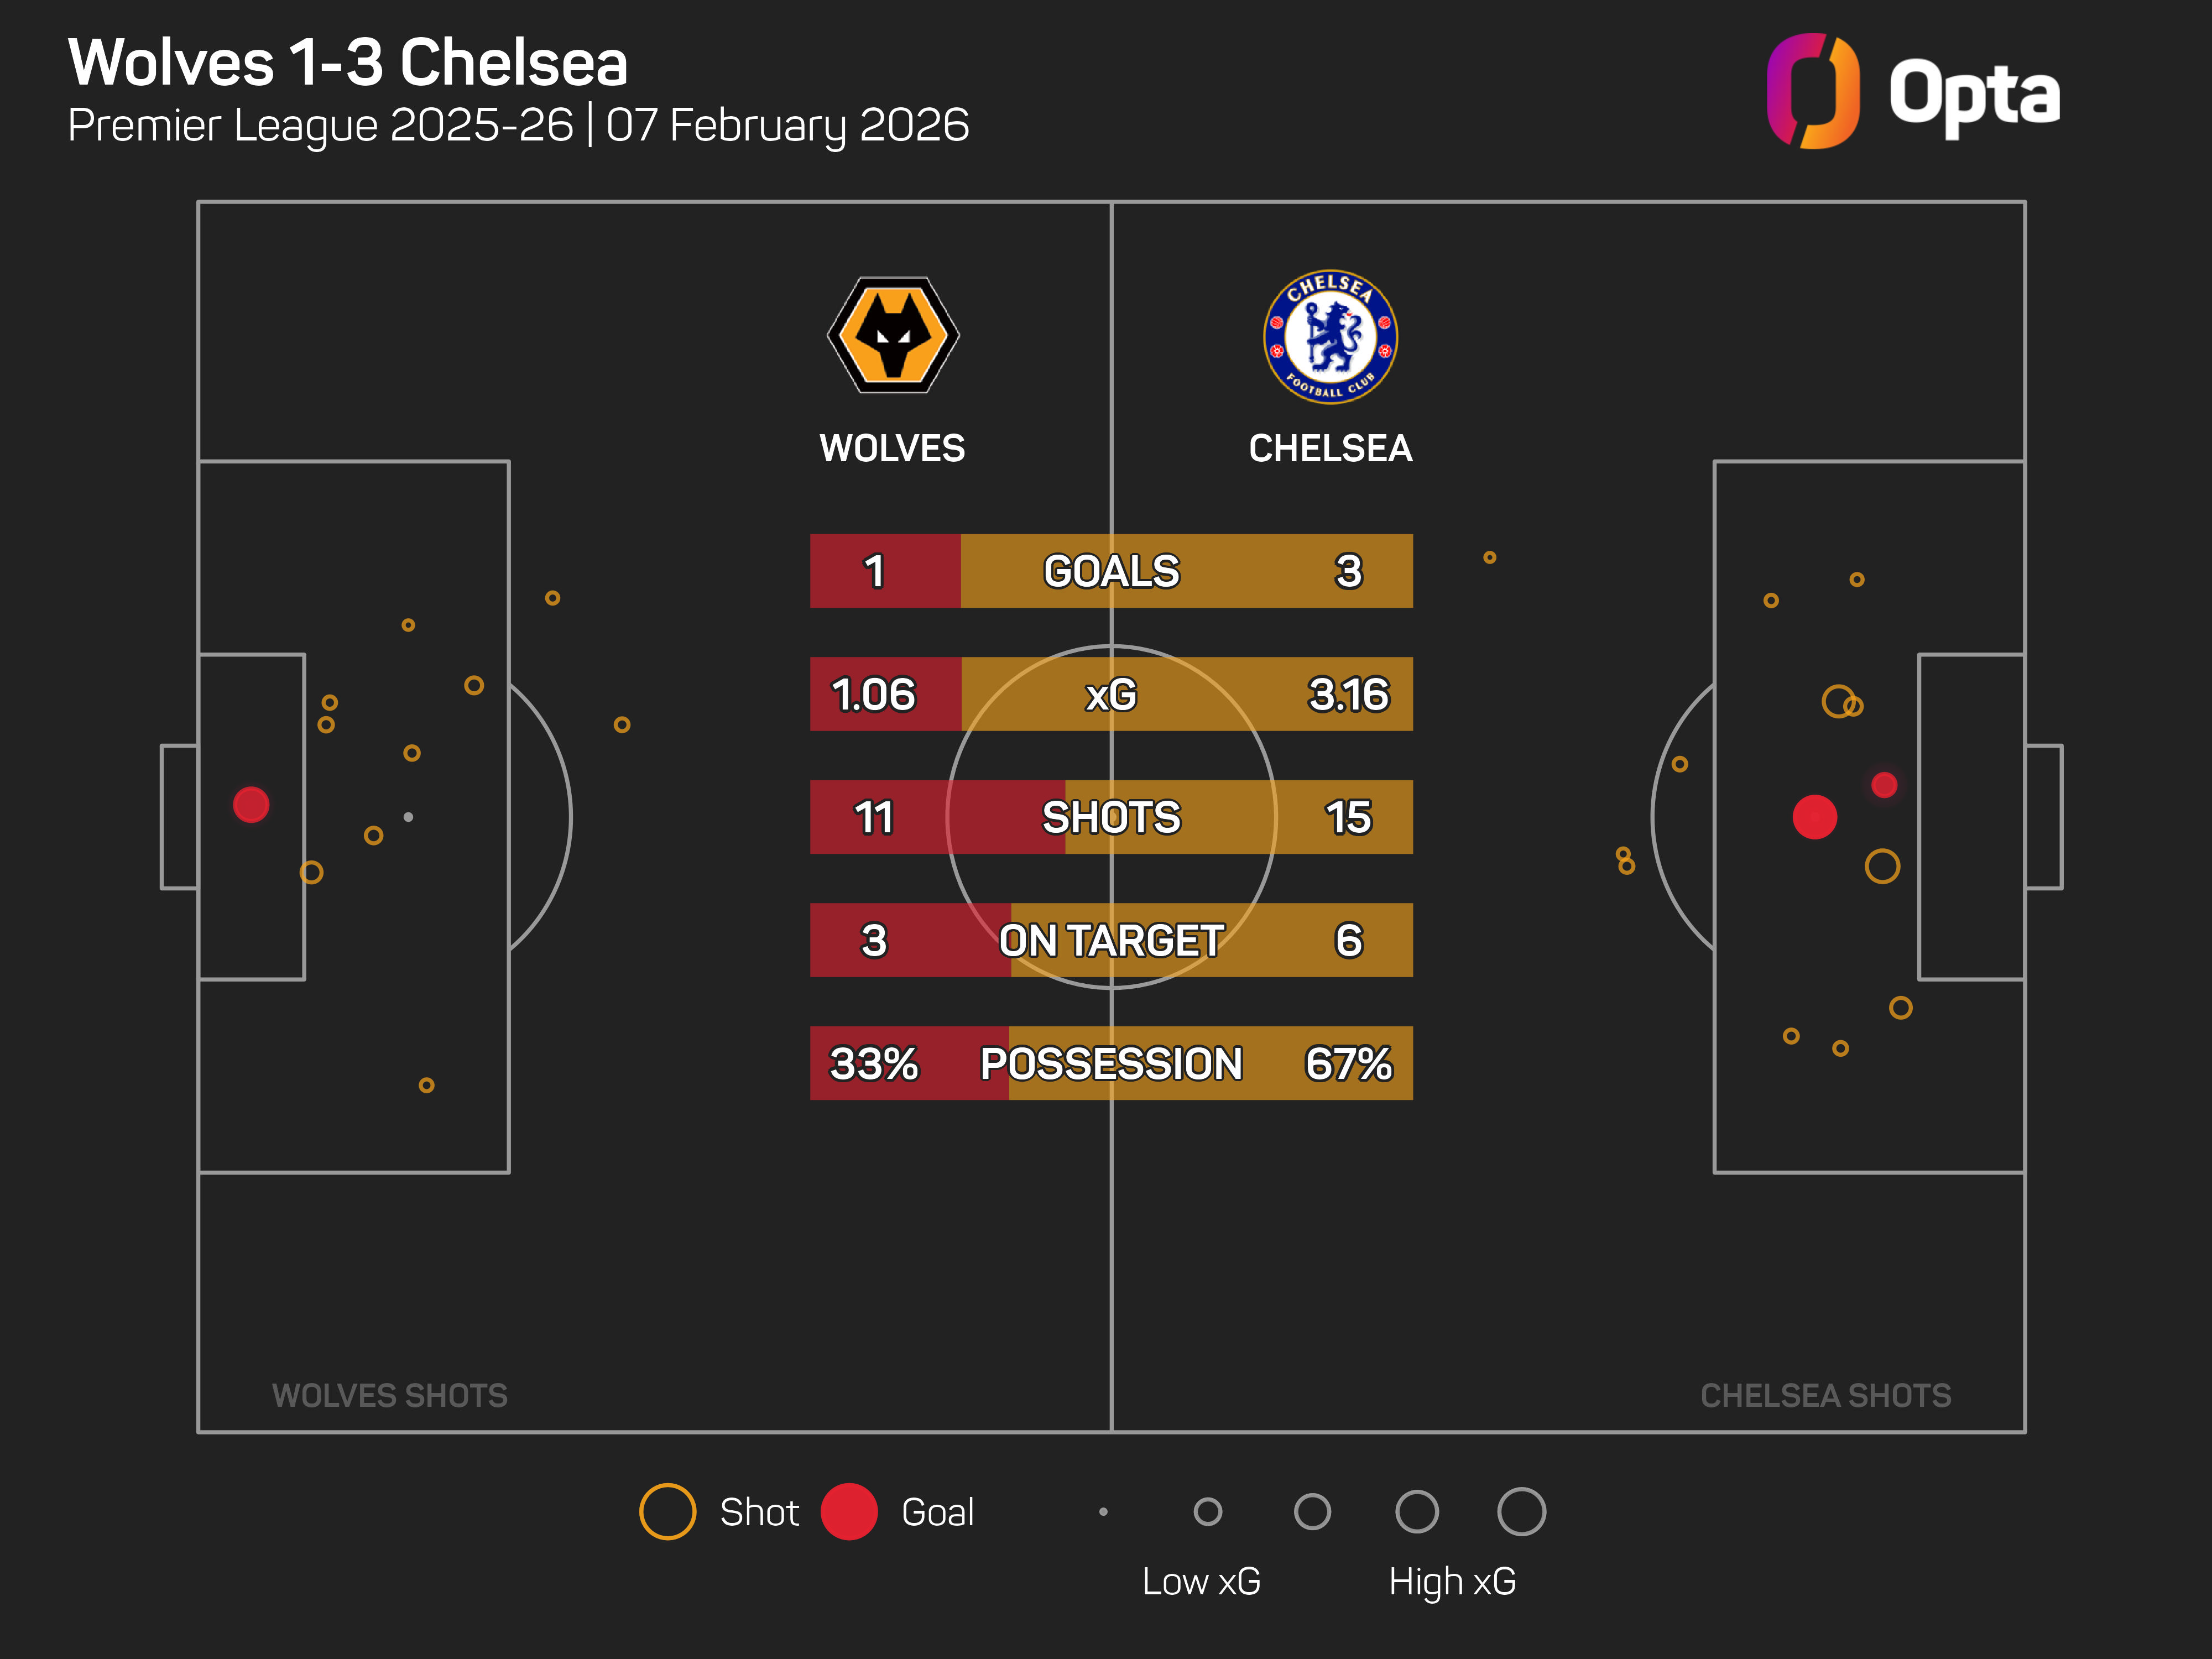Click the largest High xG legend circle
The height and width of the screenshot is (1659, 2212).
pos(1521,1511)
